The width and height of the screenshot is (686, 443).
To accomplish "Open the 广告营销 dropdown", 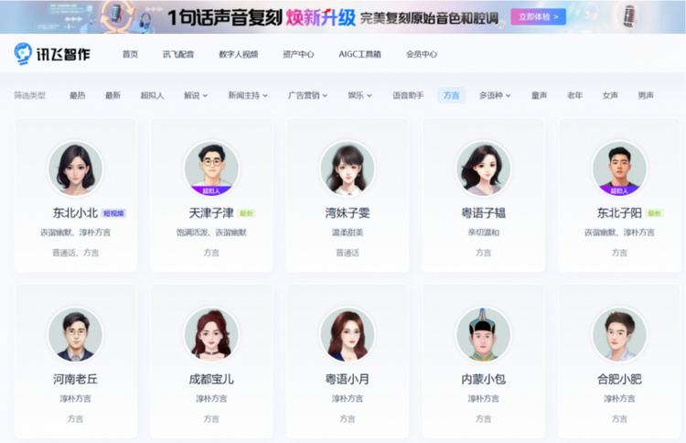I will pos(307,95).
